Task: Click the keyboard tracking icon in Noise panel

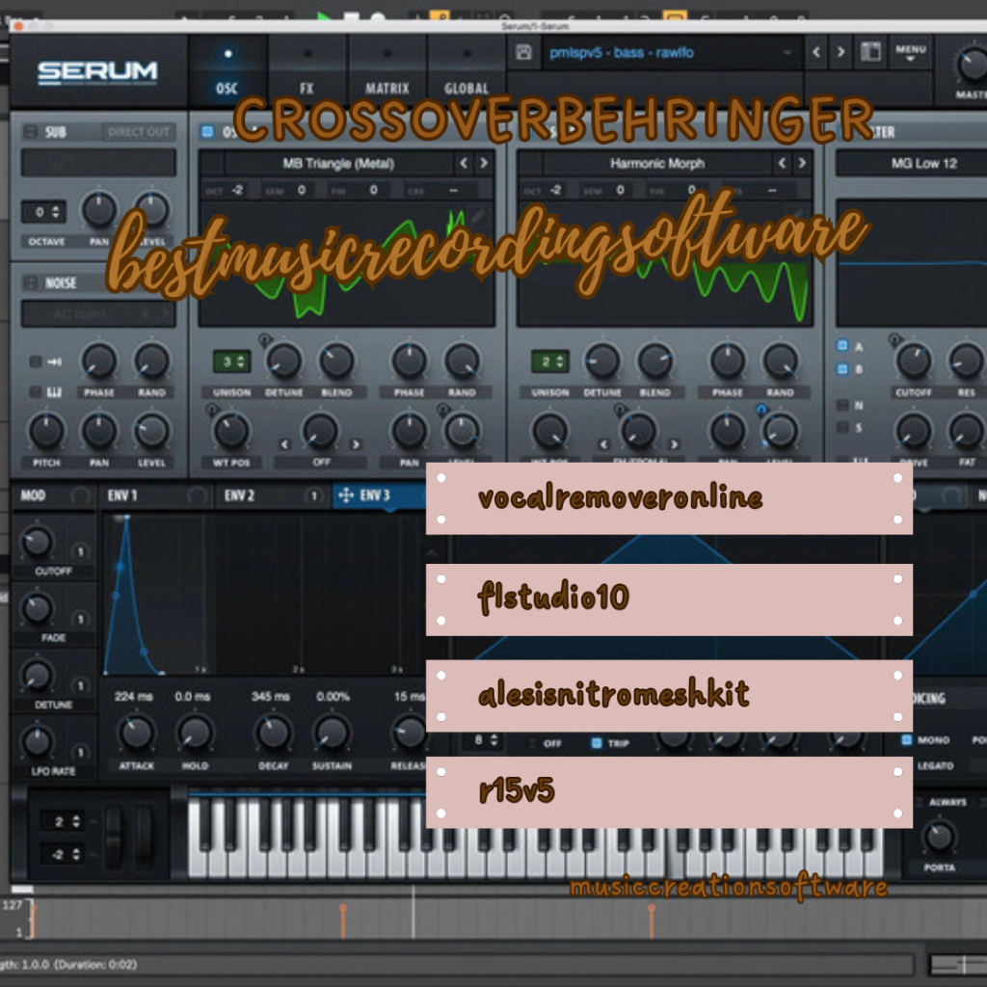Action: pos(54,391)
